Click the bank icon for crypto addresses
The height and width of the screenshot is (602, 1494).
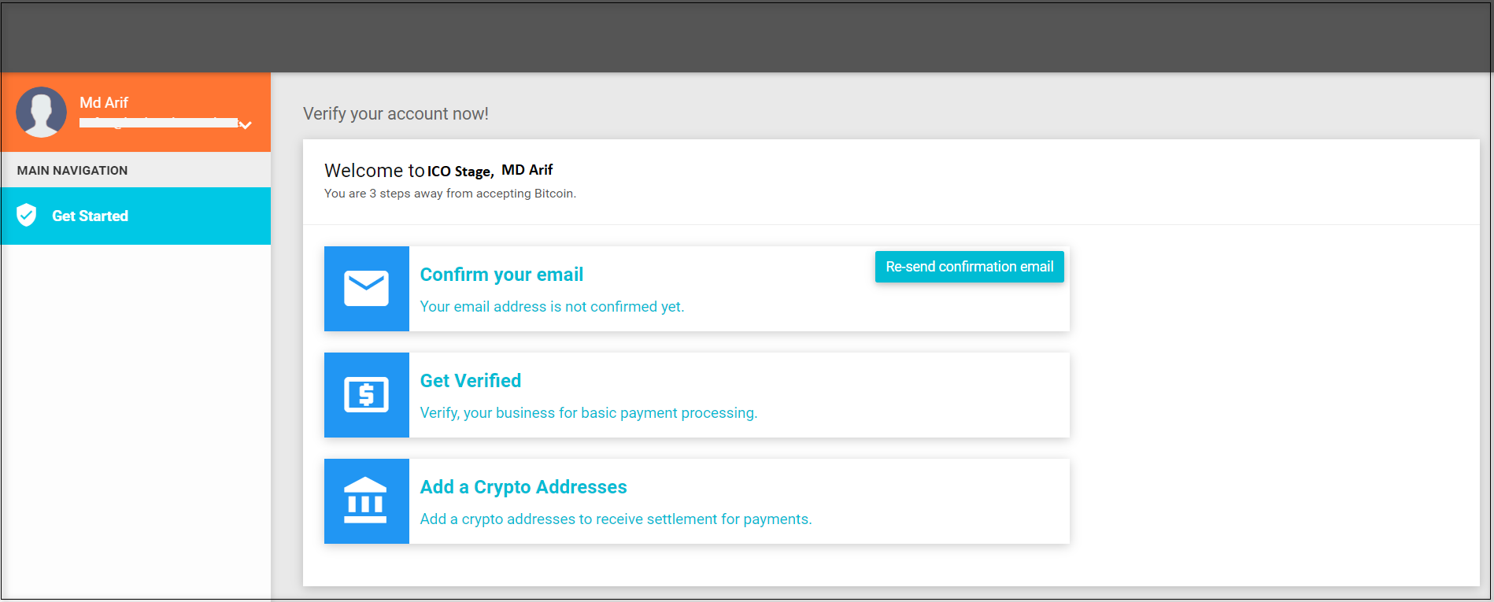[367, 500]
